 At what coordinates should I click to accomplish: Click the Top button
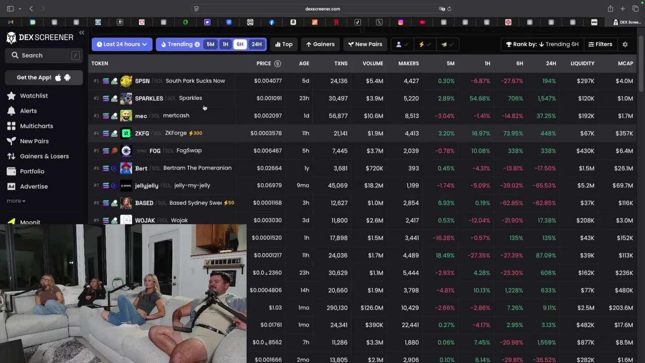pos(284,44)
